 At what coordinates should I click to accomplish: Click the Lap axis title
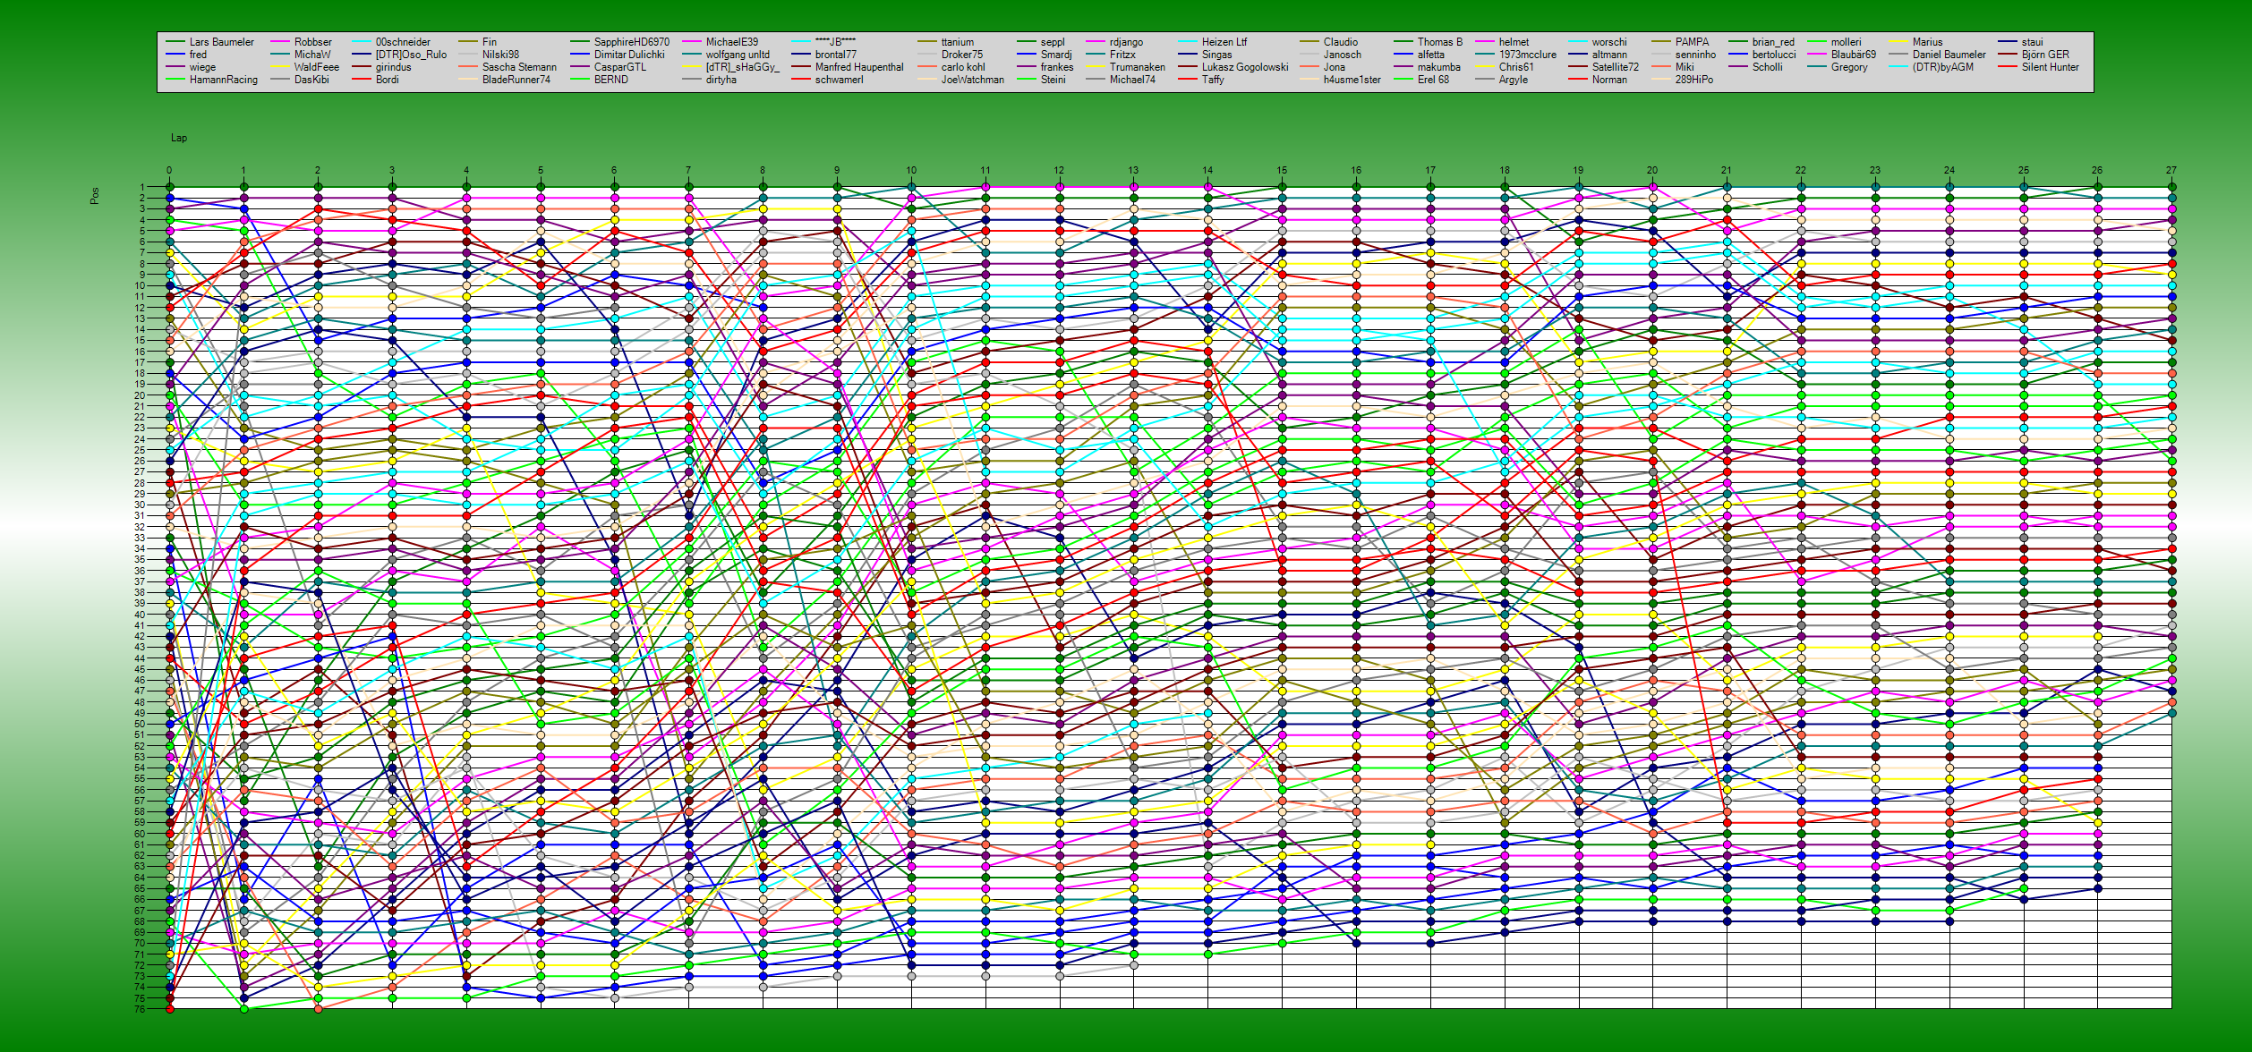point(179,138)
